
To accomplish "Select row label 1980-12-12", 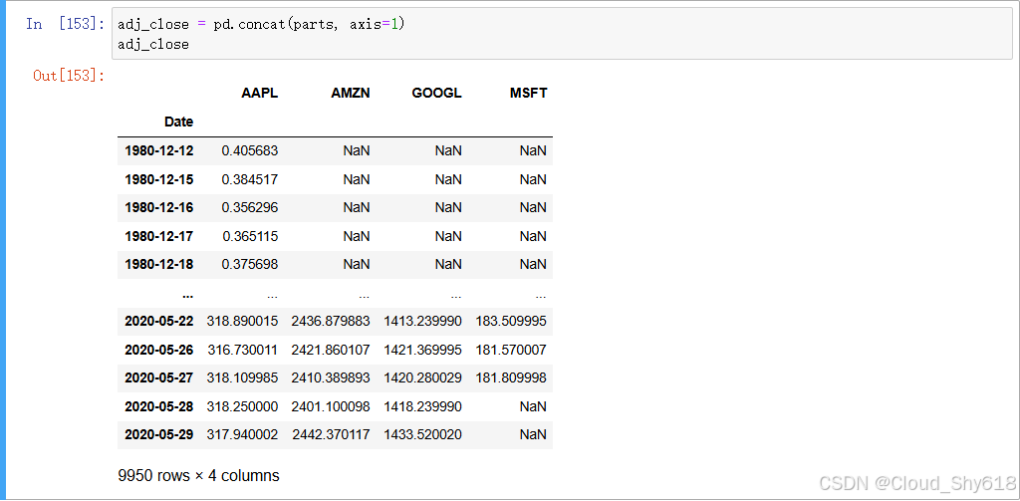I will coord(158,151).
